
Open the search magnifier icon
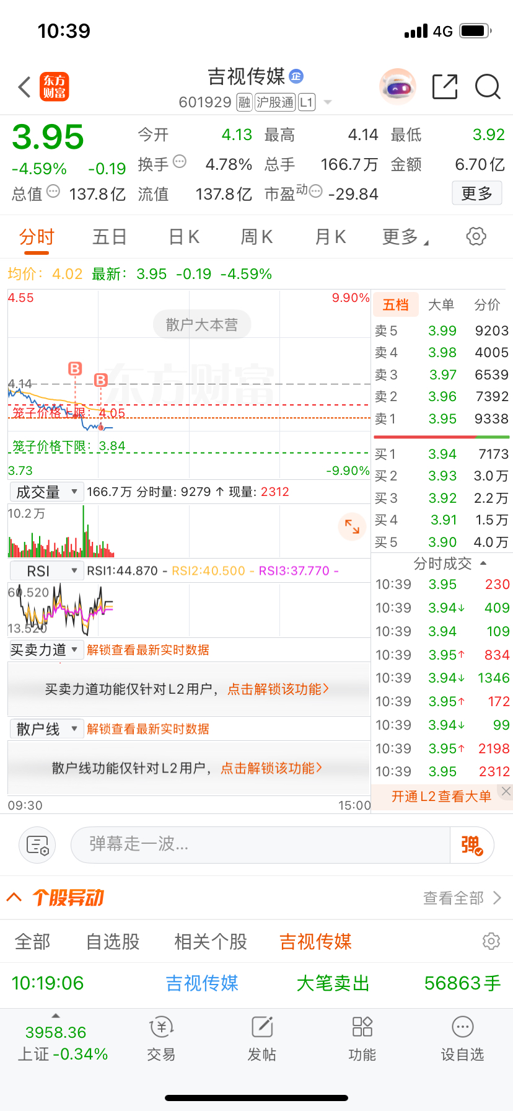tap(488, 87)
